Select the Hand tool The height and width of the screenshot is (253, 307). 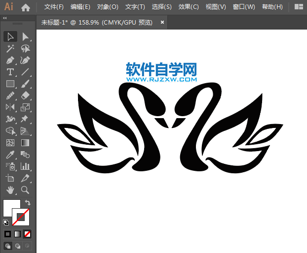(10, 190)
